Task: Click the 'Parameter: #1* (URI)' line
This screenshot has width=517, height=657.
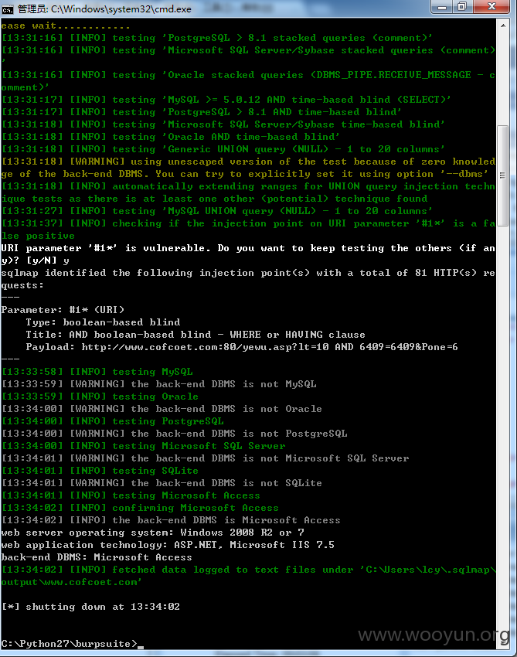Action: (63, 310)
